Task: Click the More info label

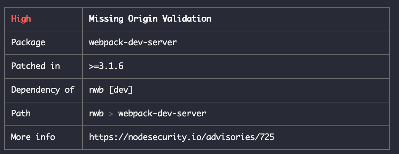Action: coord(33,137)
